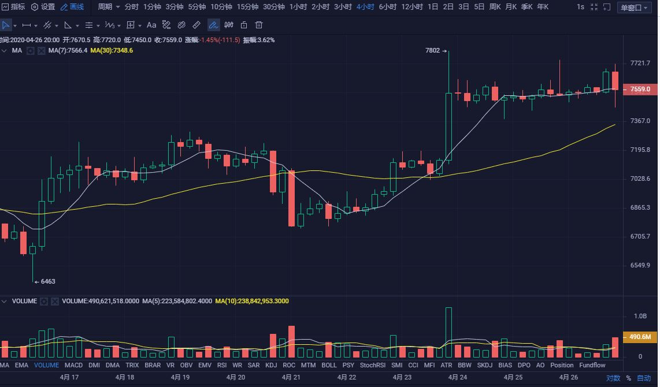Viewport: 660px width, 387px height.
Task: Switch to the MACD indicator tab
Action: point(73,365)
